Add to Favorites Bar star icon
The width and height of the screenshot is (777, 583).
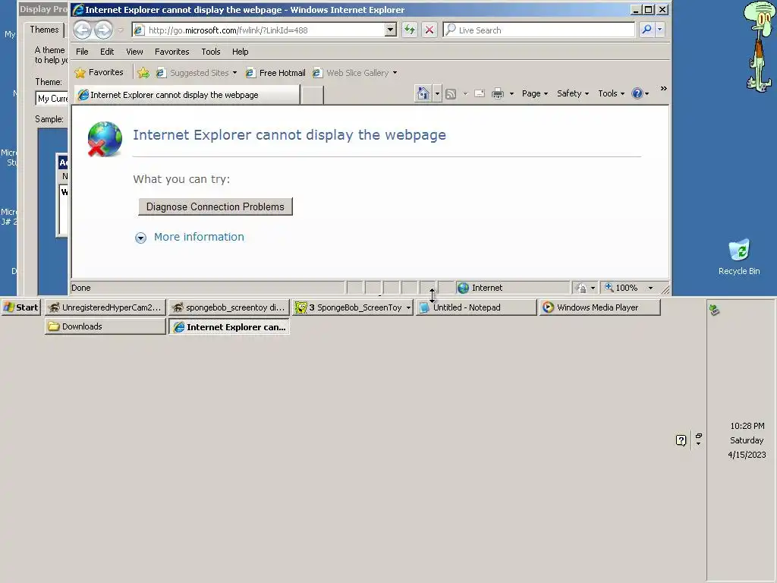(143, 73)
